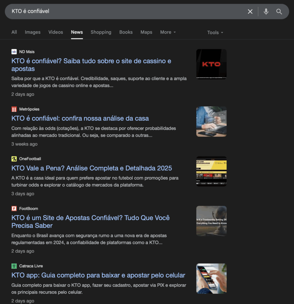Image resolution: width=294 pixels, height=304 pixels.
Task: Open the KTO logo thumbnail of ND Mais article
Action: [211, 64]
